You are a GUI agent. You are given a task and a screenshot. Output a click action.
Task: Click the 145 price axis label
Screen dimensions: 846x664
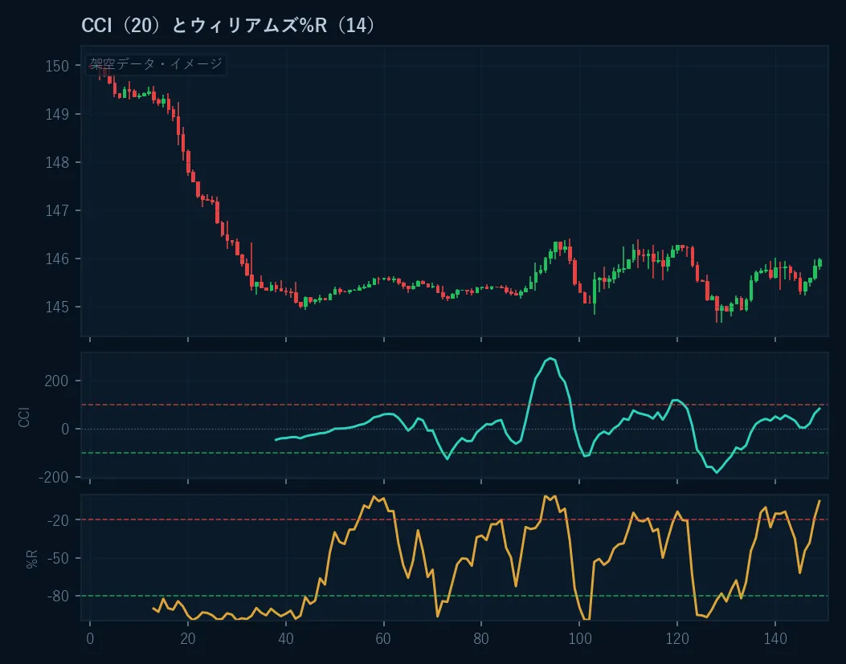57,307
